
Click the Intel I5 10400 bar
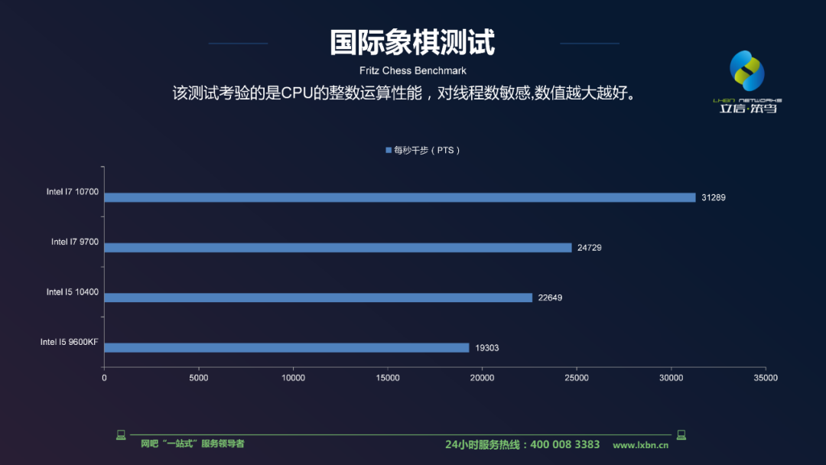318,298
